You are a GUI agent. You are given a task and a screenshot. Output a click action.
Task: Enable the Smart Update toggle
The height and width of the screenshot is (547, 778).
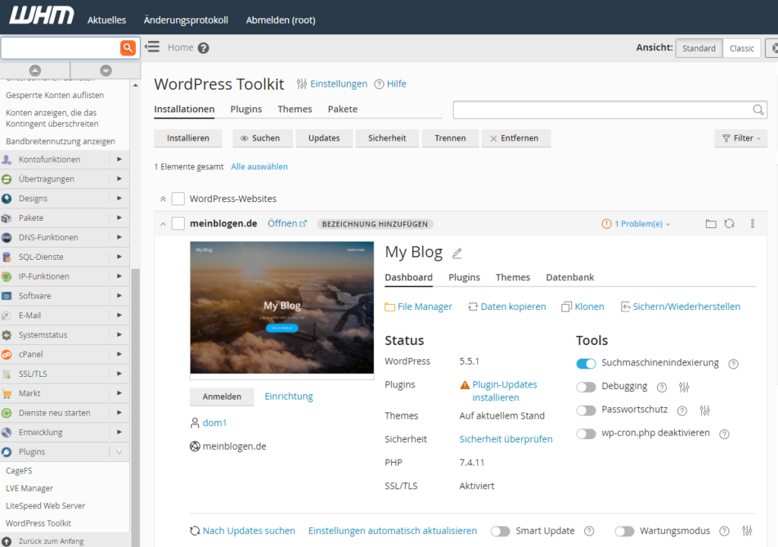[500, 531]
